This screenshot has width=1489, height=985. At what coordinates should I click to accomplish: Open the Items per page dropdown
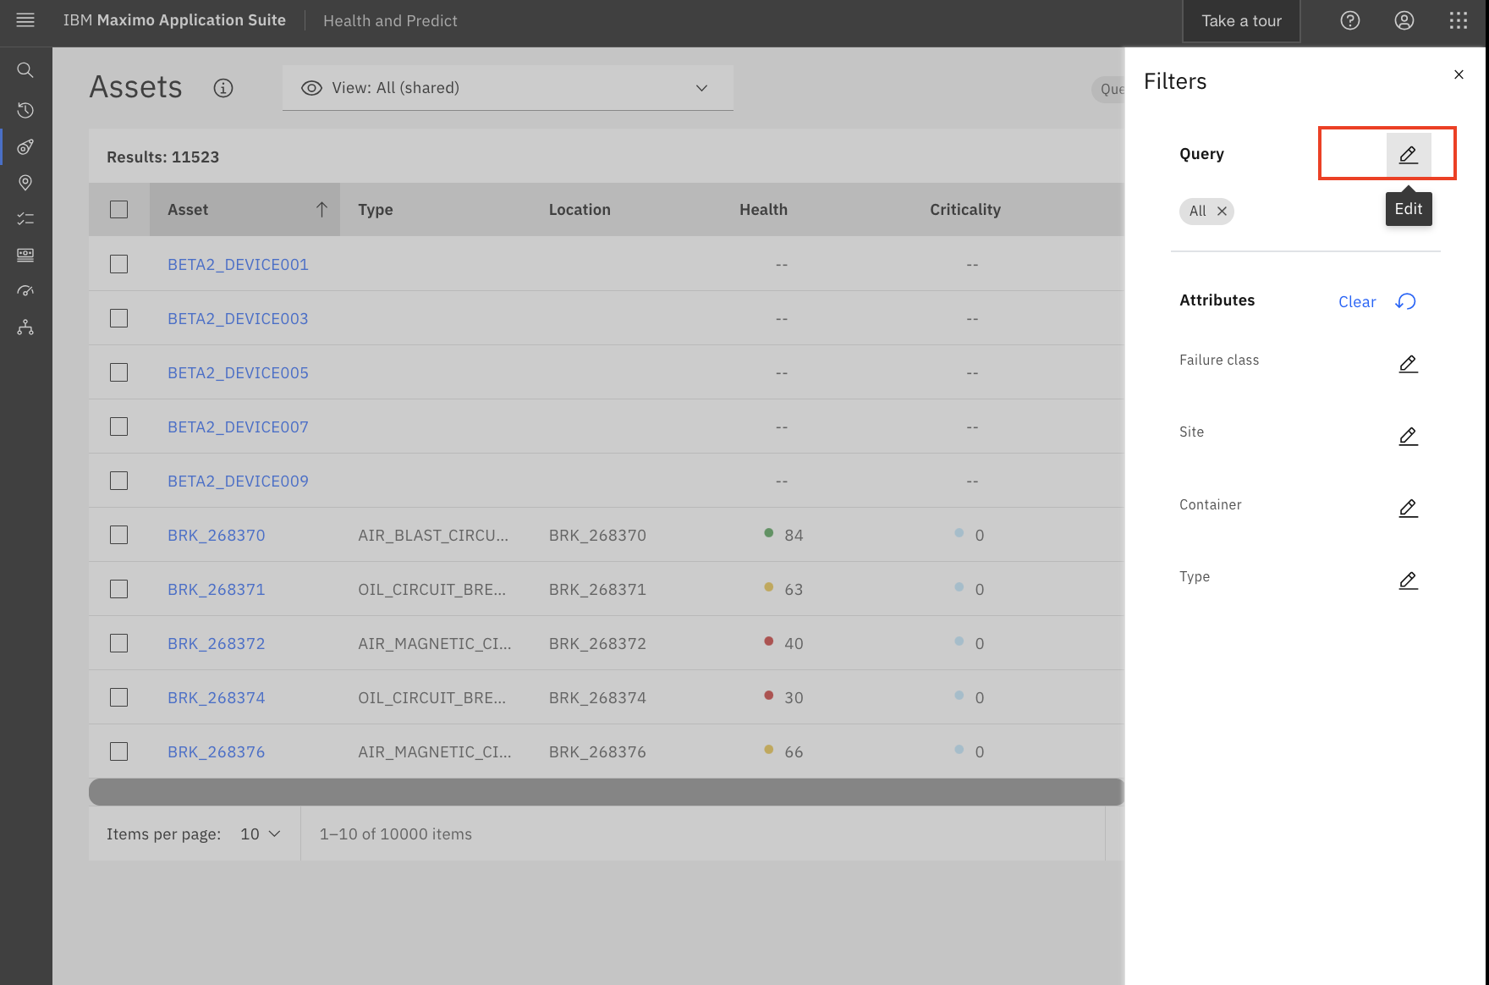(x=261, y=834)
